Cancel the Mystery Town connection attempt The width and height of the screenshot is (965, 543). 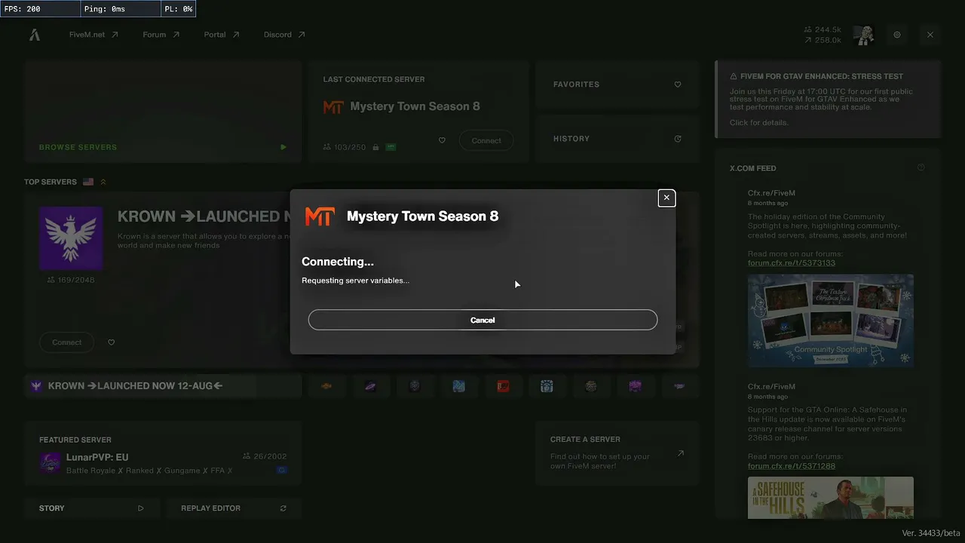click(482, 320)
